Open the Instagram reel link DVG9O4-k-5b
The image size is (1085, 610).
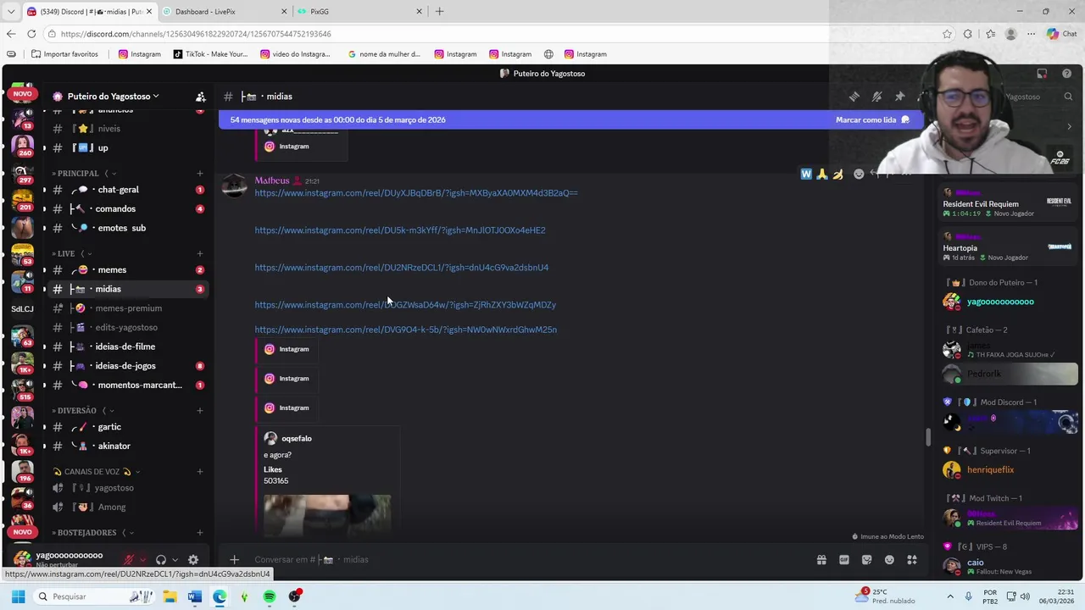[x=406, y=330]
